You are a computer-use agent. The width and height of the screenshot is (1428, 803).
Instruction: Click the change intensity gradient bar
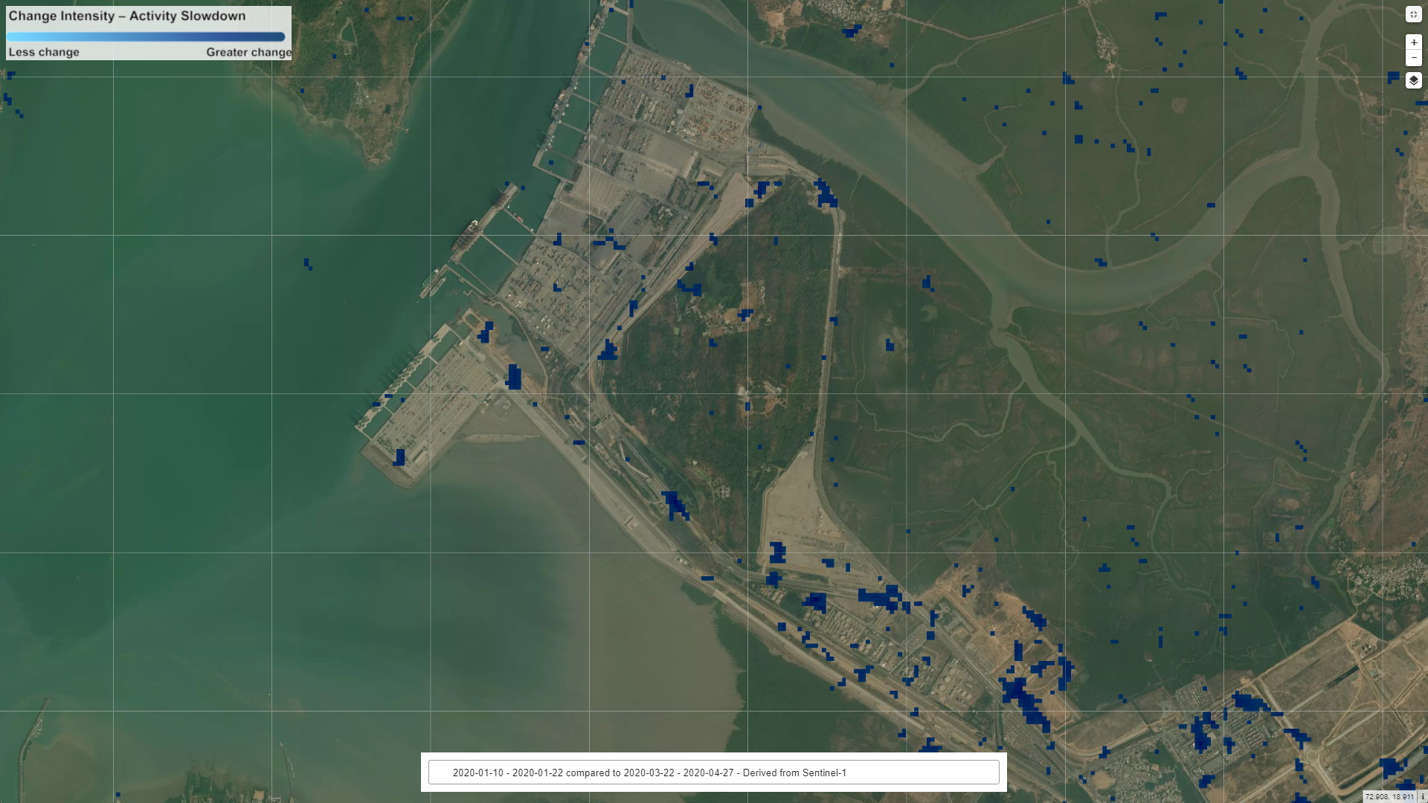click(147, 36)
